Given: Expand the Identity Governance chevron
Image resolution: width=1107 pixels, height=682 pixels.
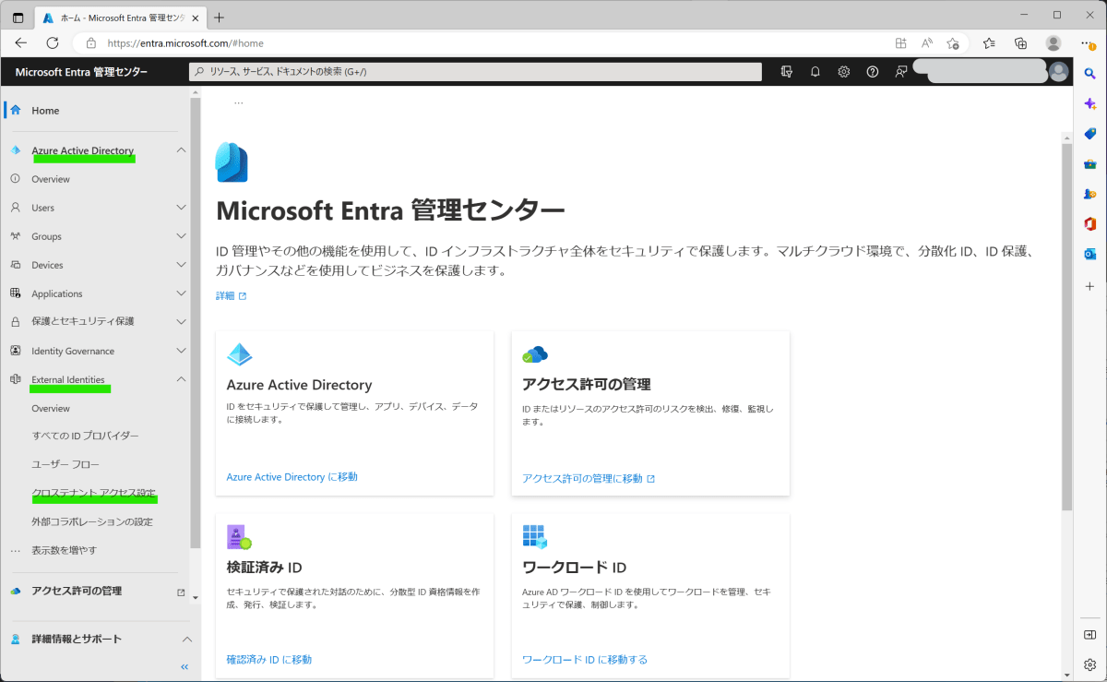Looking at the screenshot, I should coord(181,351).
